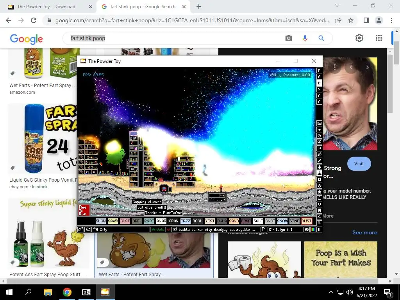Select the Powders pile menu icon
Image resolution: width=400 pixels, height=300 pixels.
coord(319,173)
